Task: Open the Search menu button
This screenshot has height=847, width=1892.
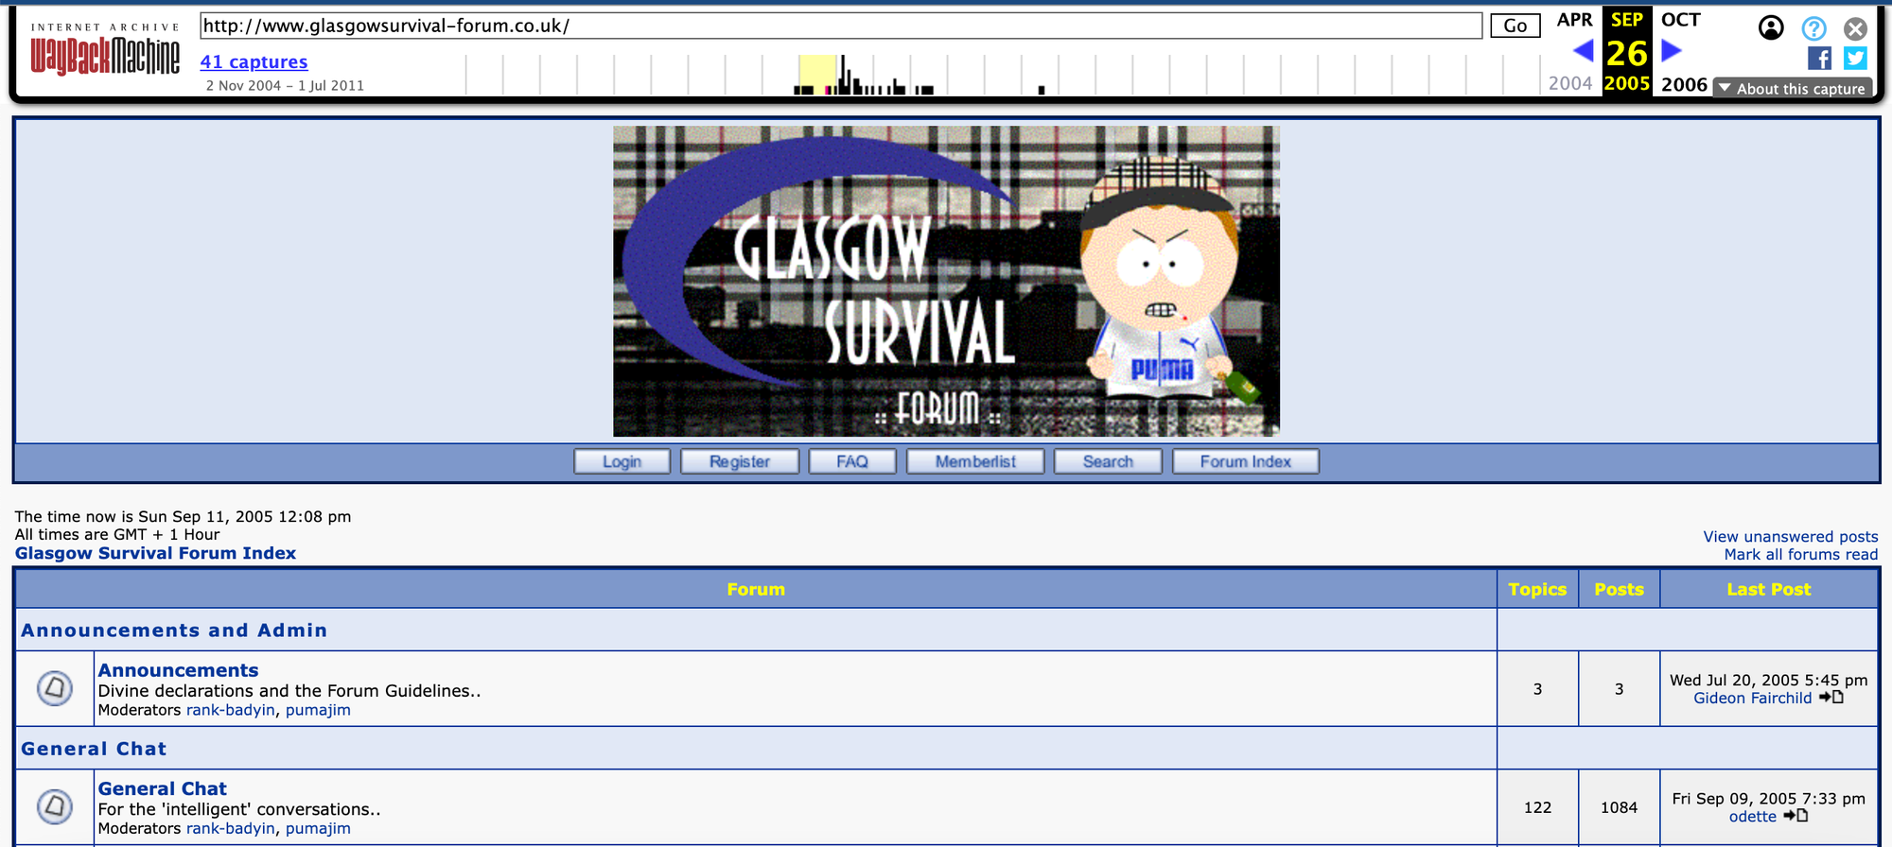Action: 1108,461
